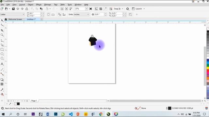Screen dimensions: 209x117
Task: Select the Zoom tool in toolbox
Action: 2,35
